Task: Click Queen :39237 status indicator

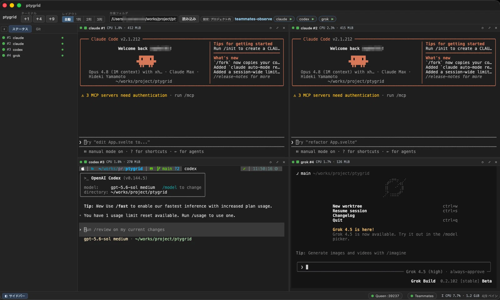Action: point(385,296)
